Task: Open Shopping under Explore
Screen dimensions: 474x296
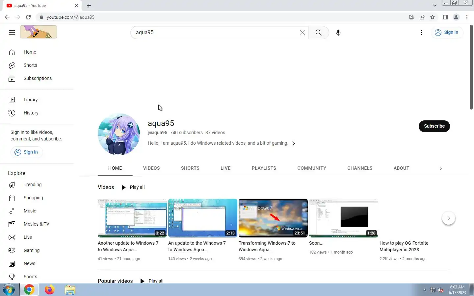Action: pyautogui.click(x=37, y=198)
